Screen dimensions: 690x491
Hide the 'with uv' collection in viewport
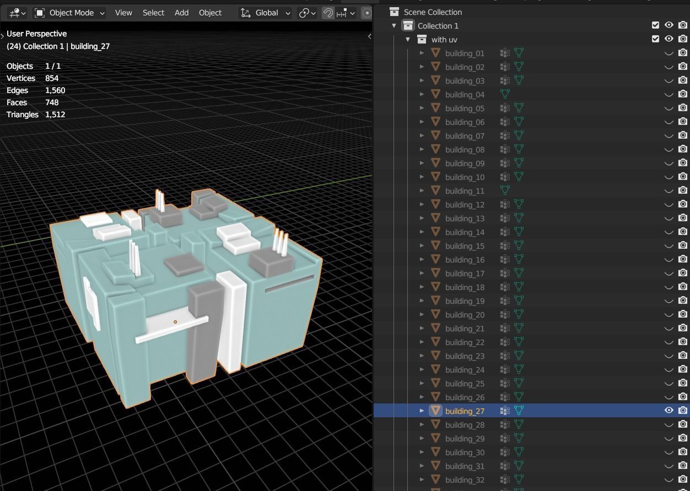(x=669, y=39)
